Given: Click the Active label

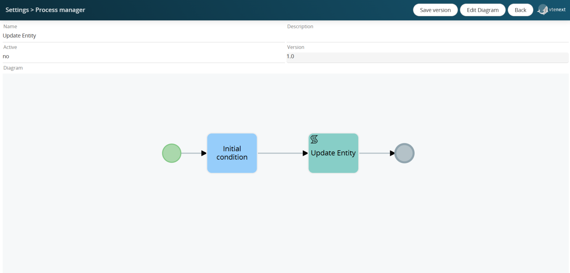Looking at the screenshot, I should click(10, 47).
